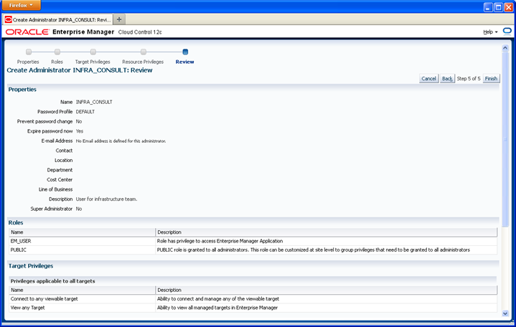
Task: Click the Target Privileges Description column header
Action: (x=326, y=290)
